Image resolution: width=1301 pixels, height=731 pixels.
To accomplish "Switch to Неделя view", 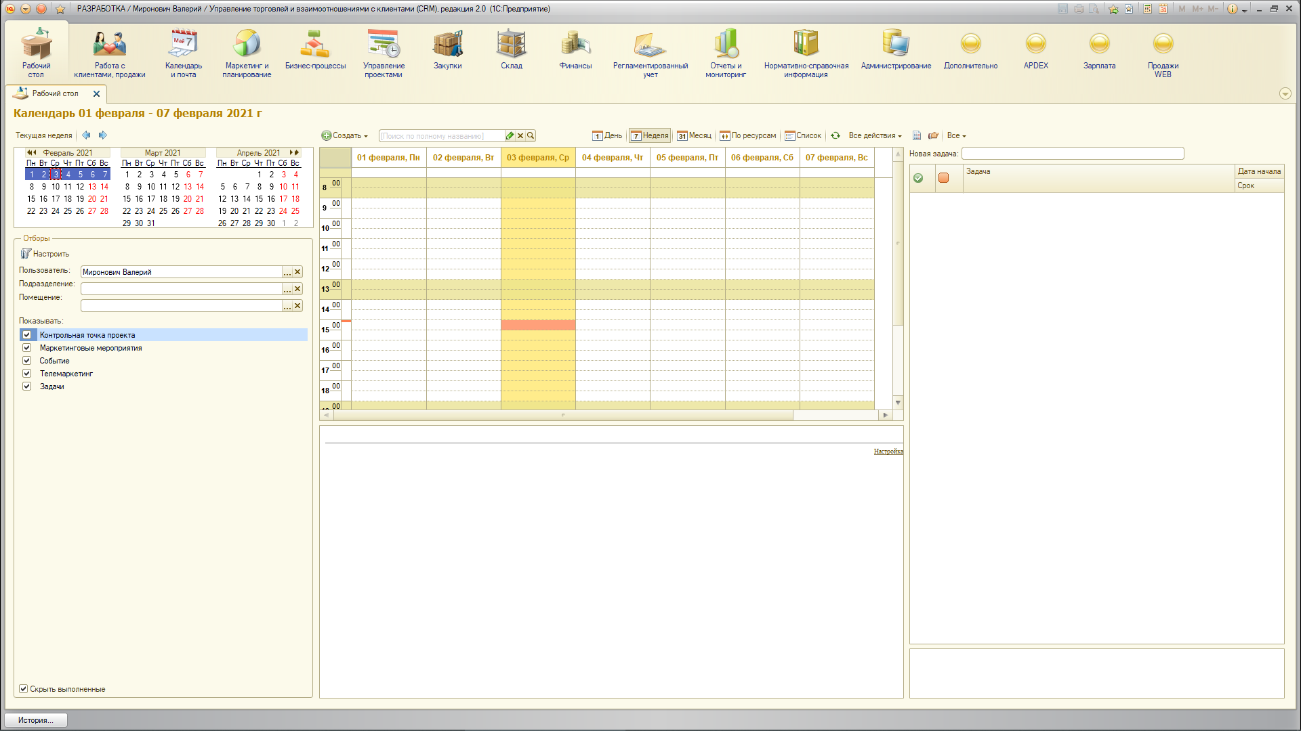I will pyautogui.click(x=650, y=135).
